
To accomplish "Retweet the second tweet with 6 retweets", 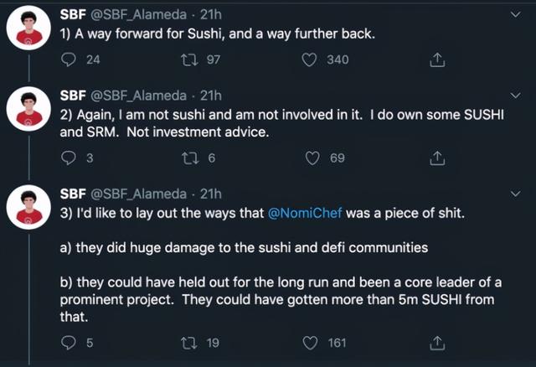I will click(188, 158).
